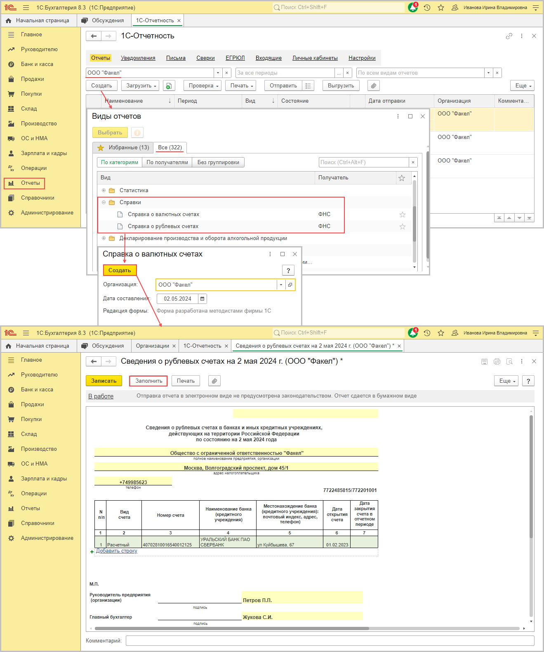
Task: Copy link icon in 1С-Отчетность form
Action: point(509,36)
